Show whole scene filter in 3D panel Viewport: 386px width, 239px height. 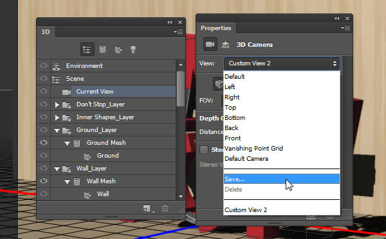click(x=87, y=49)
